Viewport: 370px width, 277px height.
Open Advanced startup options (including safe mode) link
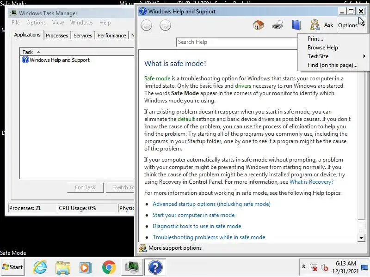211,204
